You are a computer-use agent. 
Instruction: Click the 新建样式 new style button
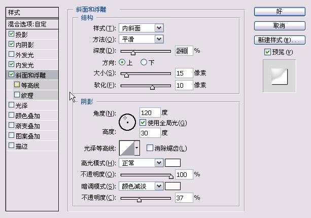click(280, 40)
